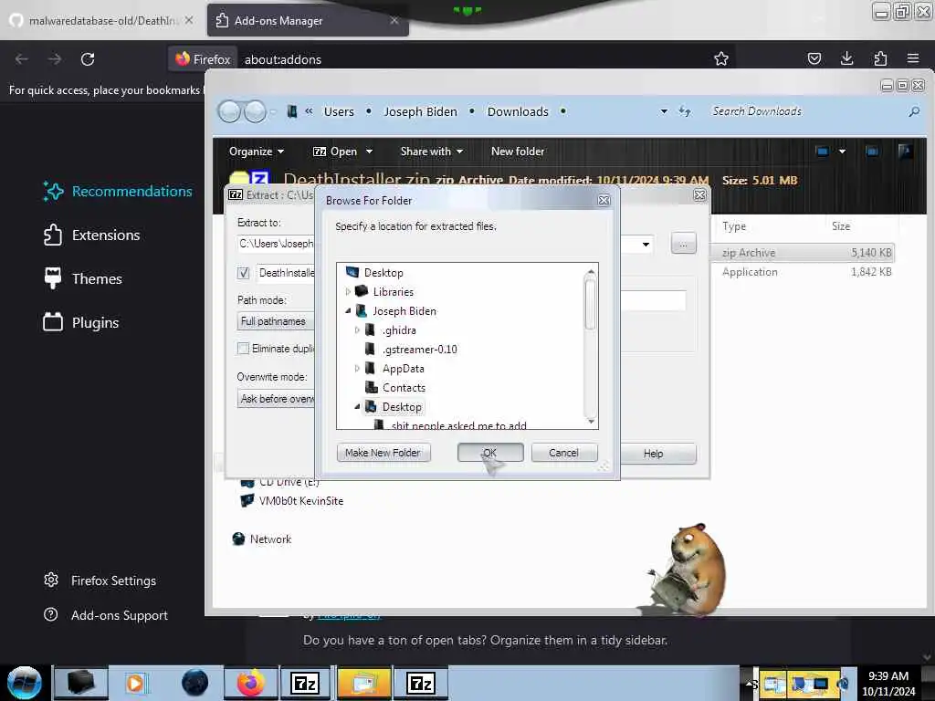
Task: Click the black box taskbar icon
Action: 81,683
